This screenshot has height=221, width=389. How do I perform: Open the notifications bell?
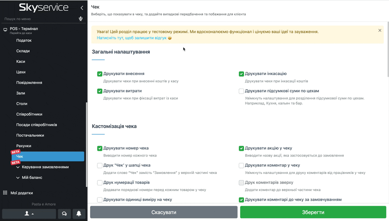79,214
